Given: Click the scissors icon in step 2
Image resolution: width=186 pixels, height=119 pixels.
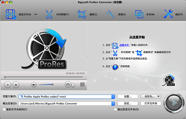Looking at the screenshot, I should coord(115,53).
